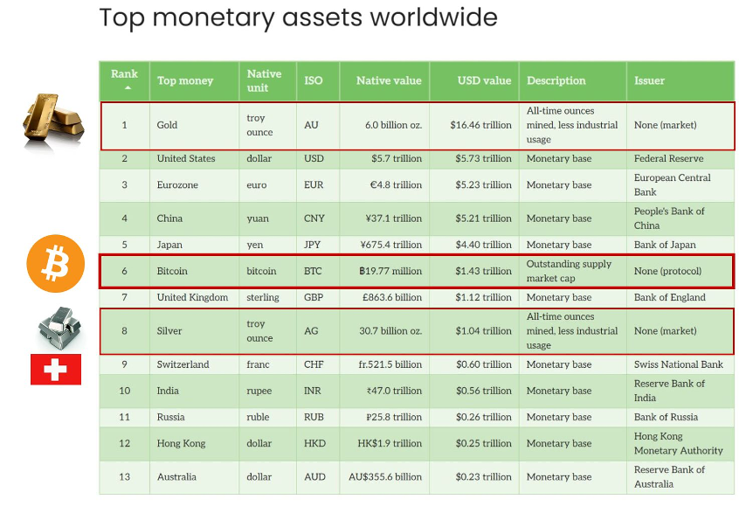Image resolution: width=746 pixels, height=506 pixels.
Task: Click the Rank sort arrow indicator
Action: (x=128, y=88)
